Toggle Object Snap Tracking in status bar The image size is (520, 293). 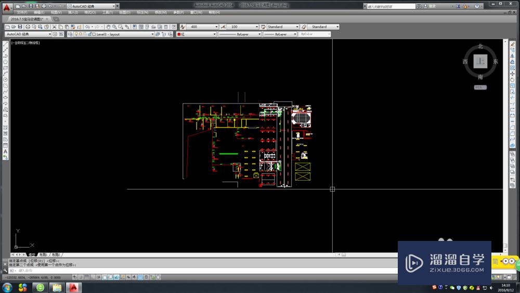pyautogui.click(x=116, y=277)
